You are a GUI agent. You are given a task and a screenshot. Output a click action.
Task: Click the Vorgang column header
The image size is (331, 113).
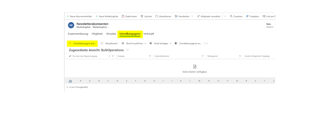121,56
